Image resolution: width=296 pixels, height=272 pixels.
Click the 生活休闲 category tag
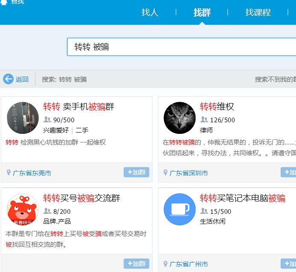coord(213,222)
